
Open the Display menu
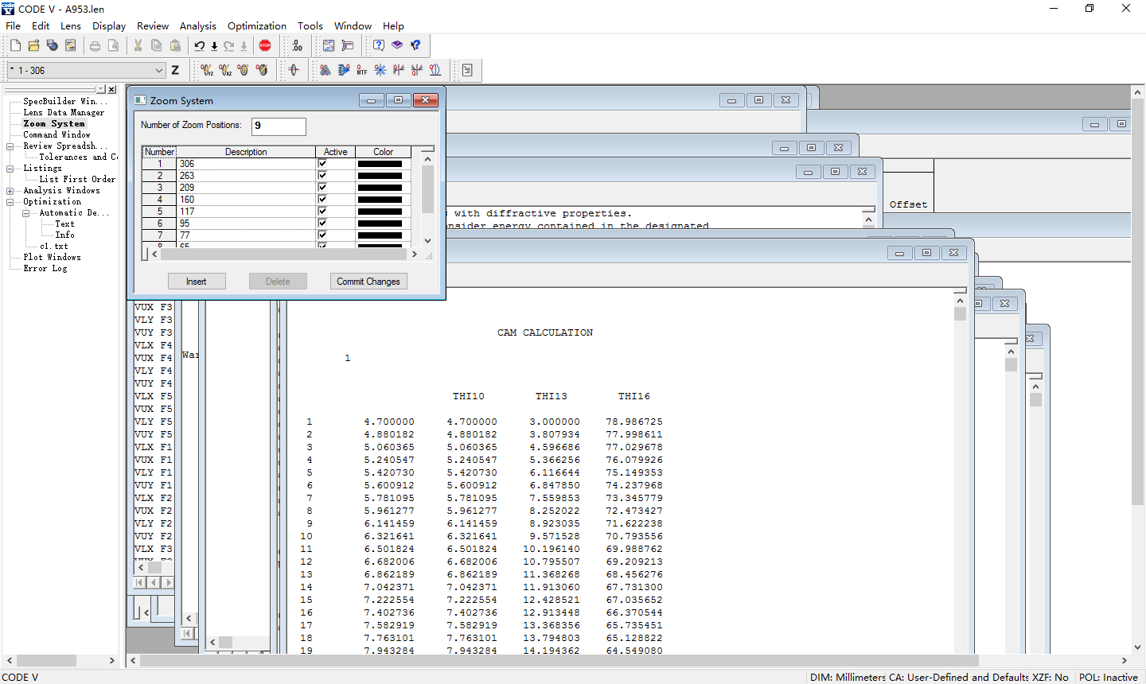click(x=109, y=25)
